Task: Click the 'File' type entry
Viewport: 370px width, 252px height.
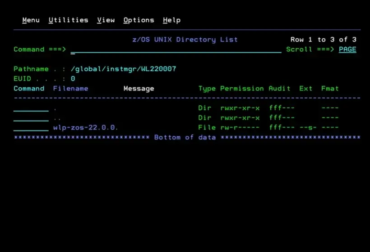Action: (x=207, y=127)
